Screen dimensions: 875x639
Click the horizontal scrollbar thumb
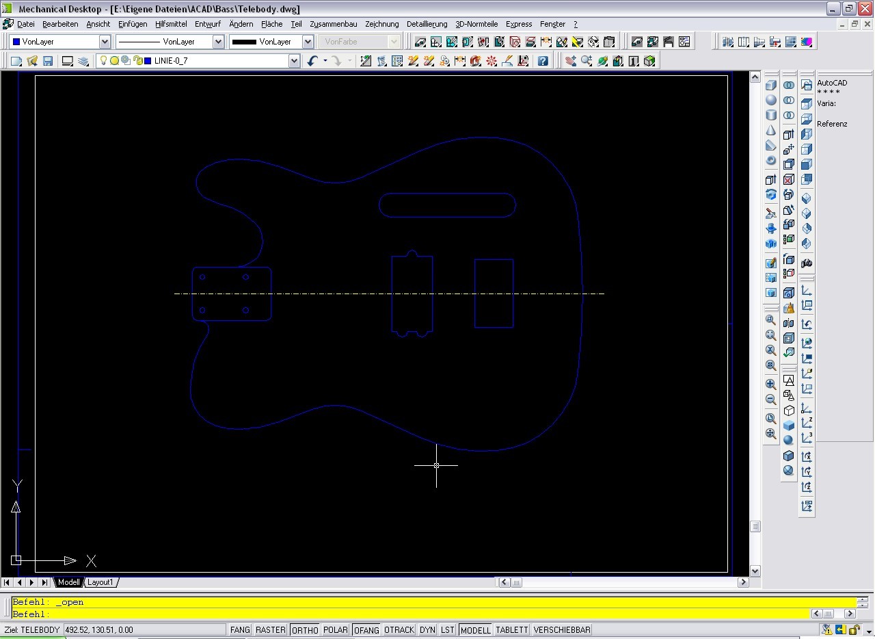click(x=516, y=583)
